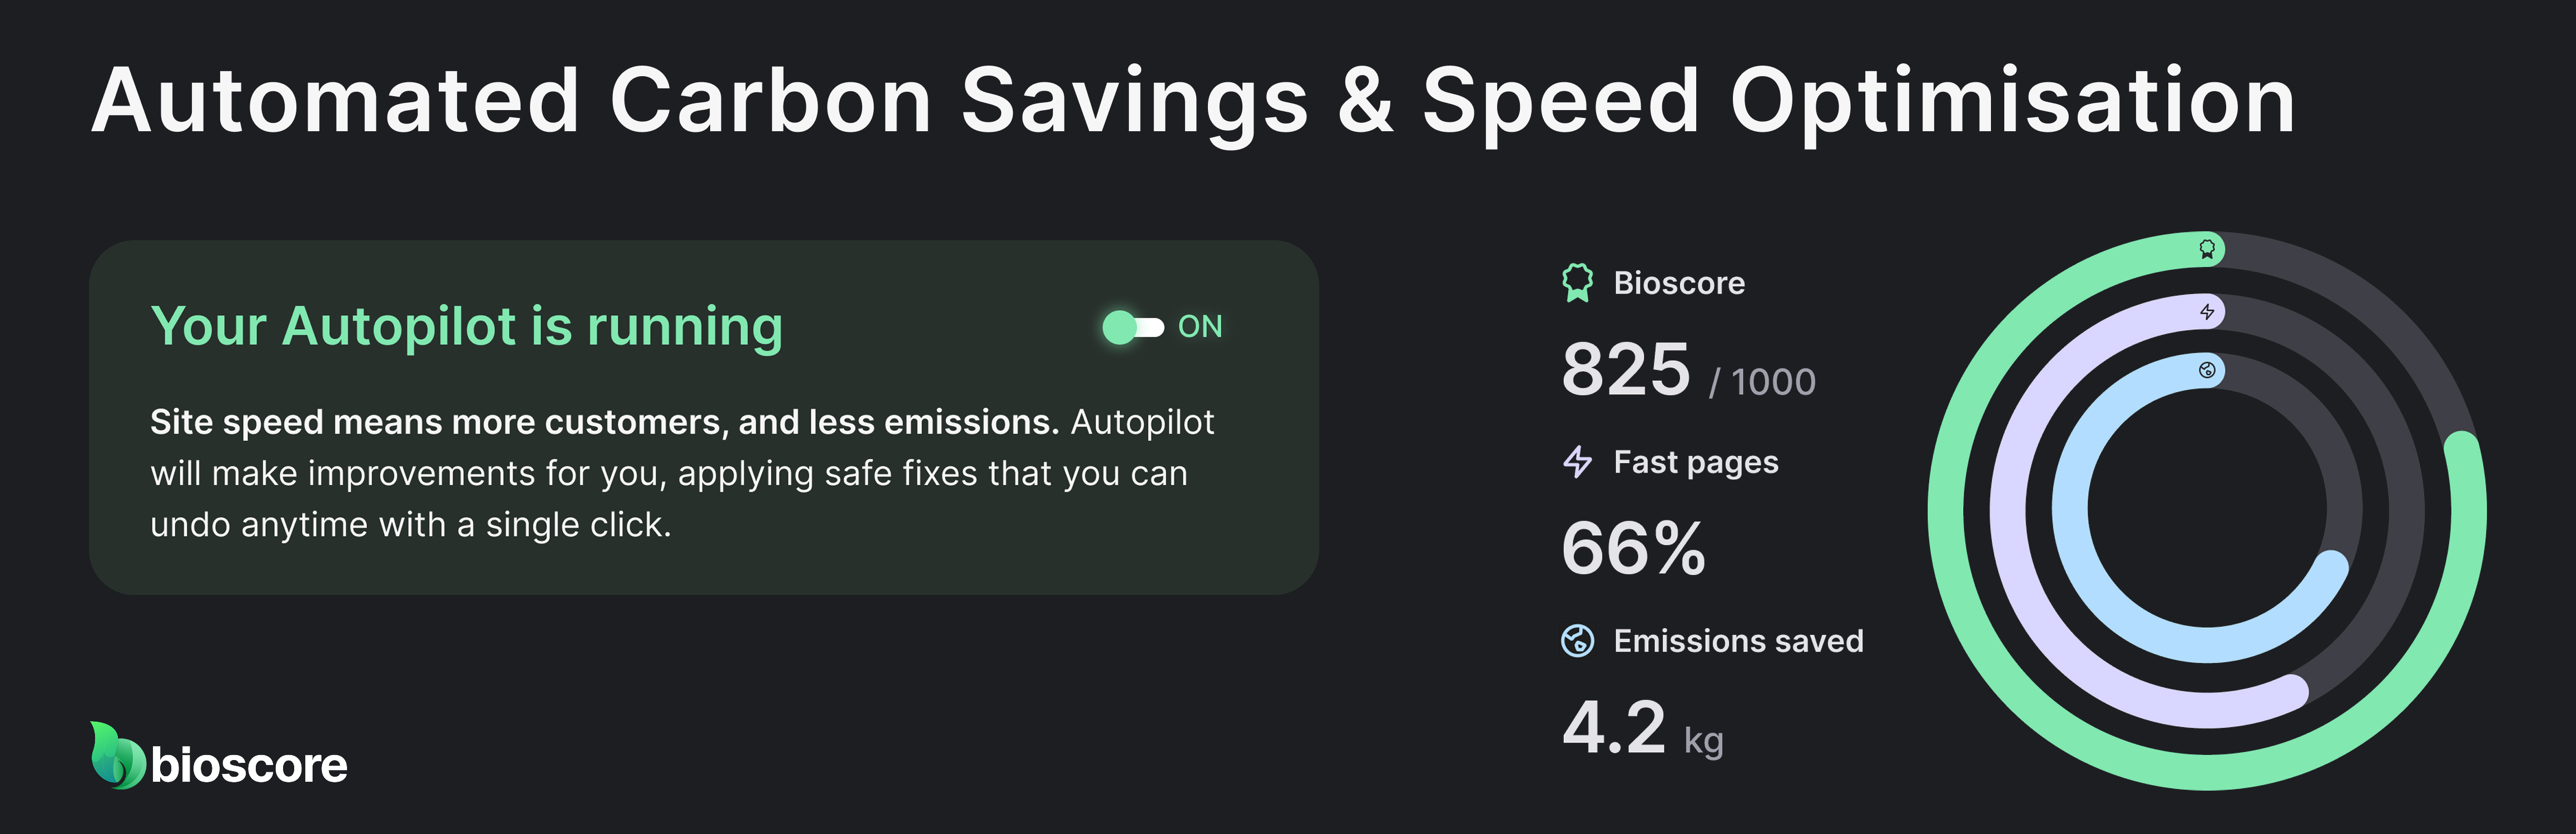Expand the Emissions saved stat details
The height and width of the screenshot is (834, 2576).
pos(1737,642)
